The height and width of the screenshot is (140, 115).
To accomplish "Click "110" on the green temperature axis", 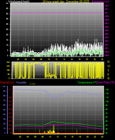I will coord(107,97).
